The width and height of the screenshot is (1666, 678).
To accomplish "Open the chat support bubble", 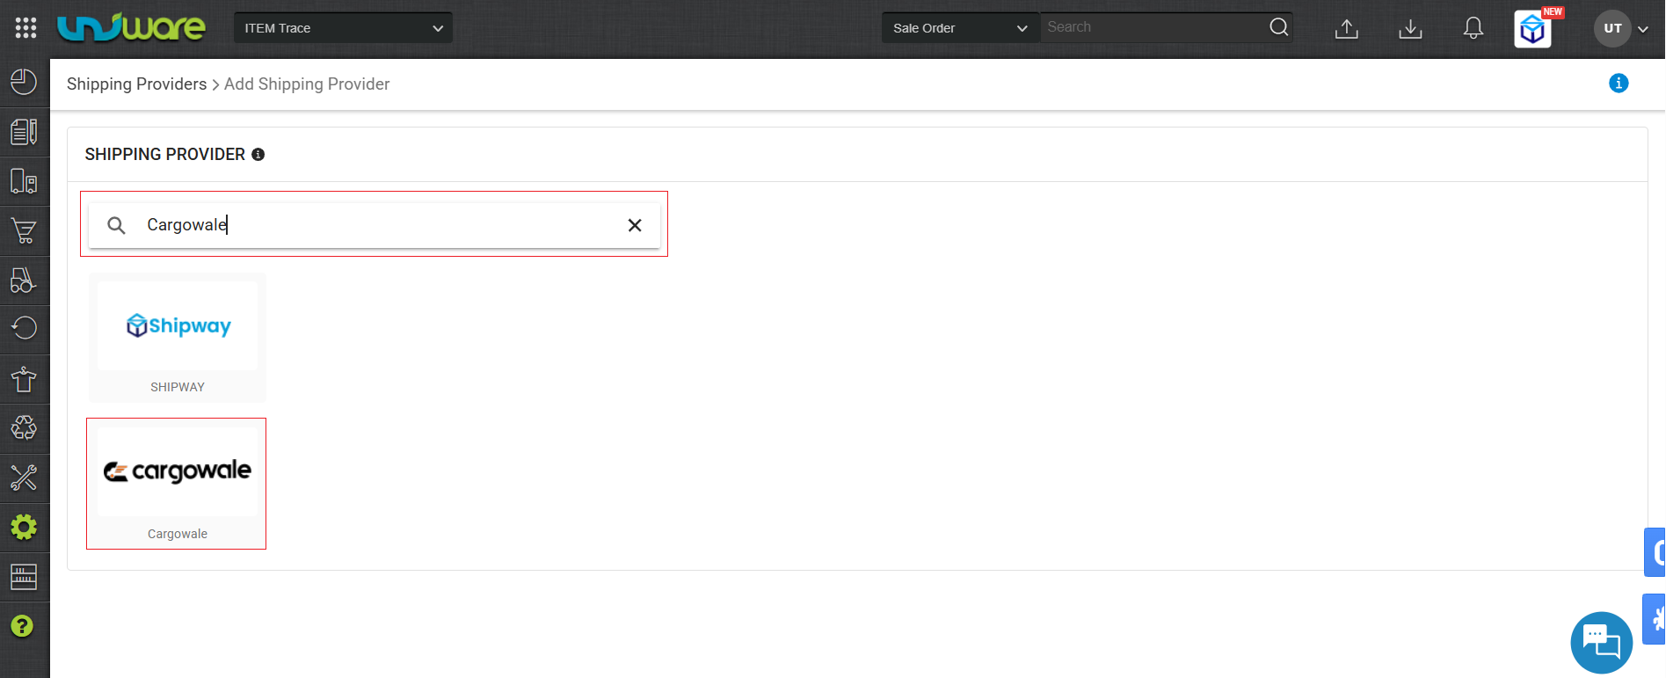I will (x=1601, y=643).
